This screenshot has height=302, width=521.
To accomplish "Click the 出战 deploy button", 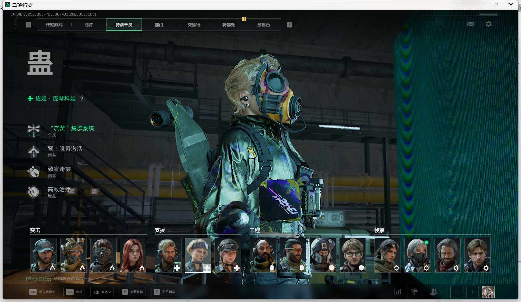I will (x=74, y=292).
